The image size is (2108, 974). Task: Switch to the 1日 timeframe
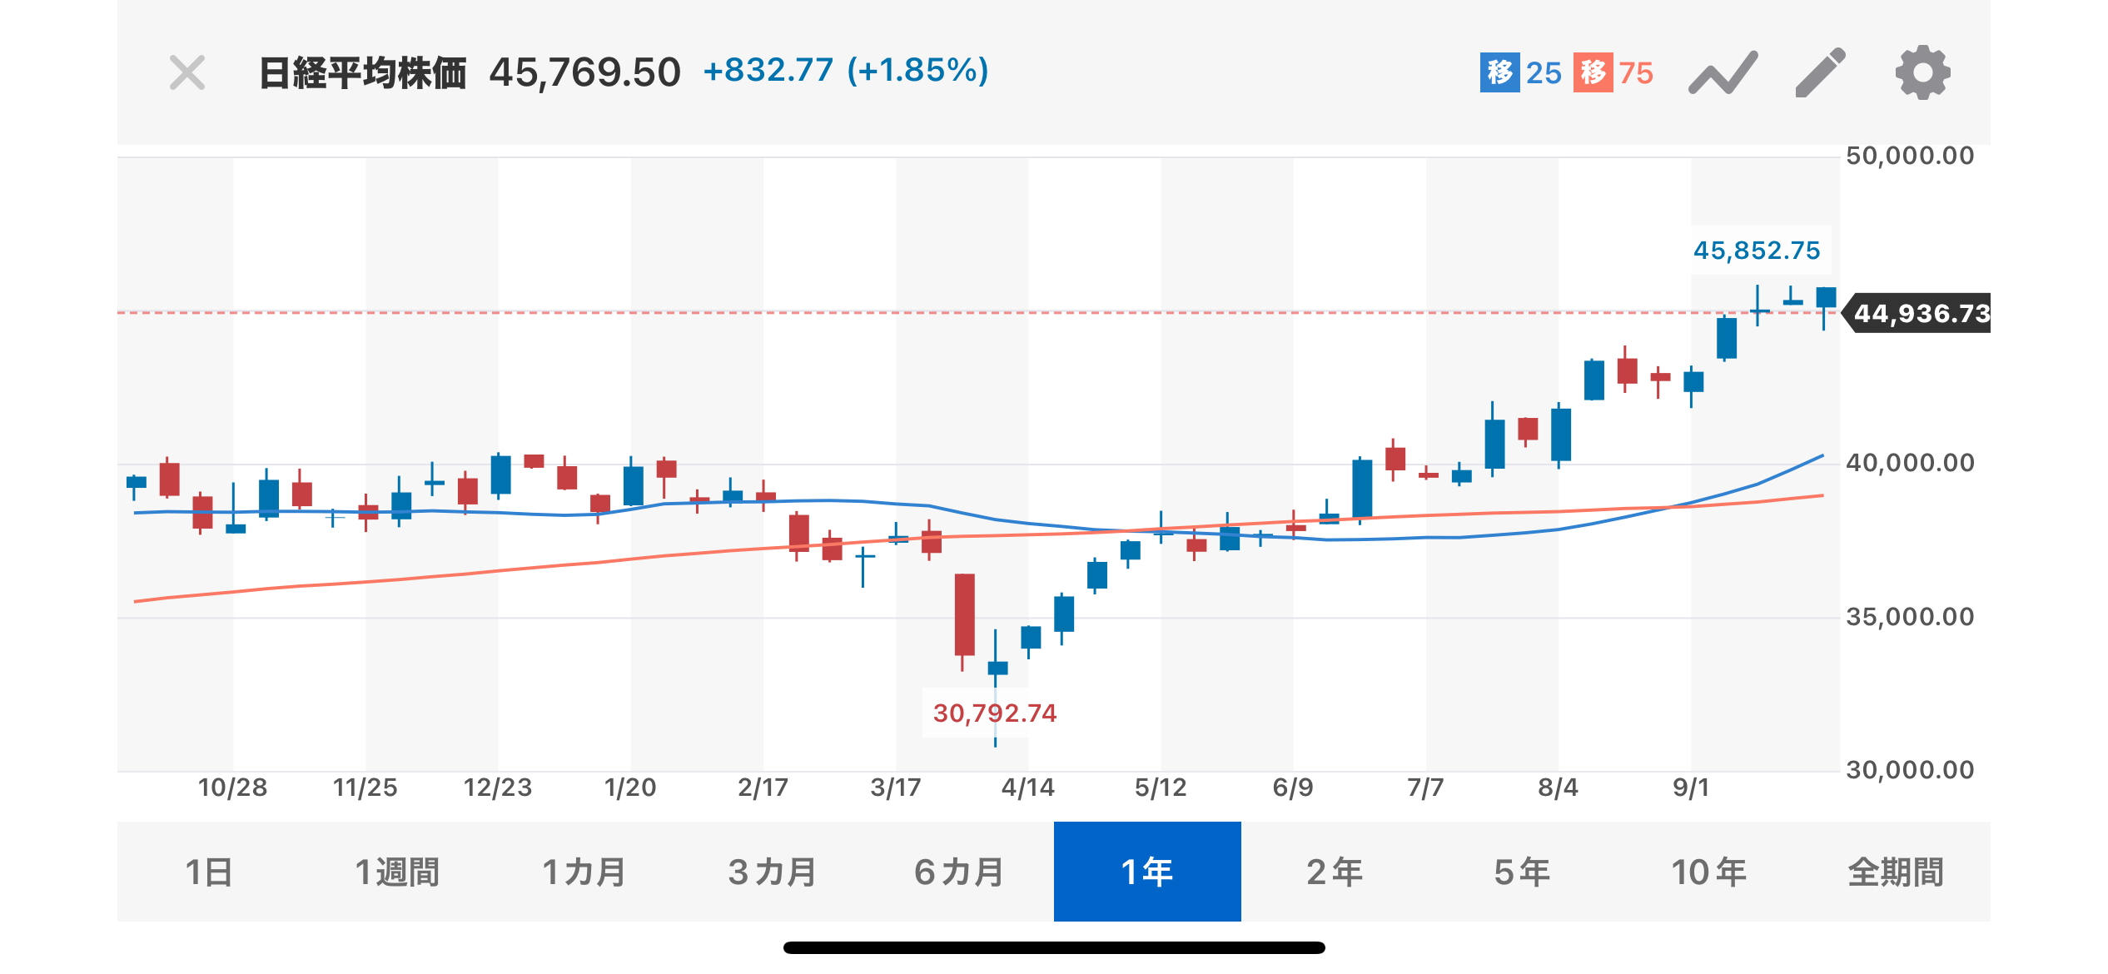209,872
